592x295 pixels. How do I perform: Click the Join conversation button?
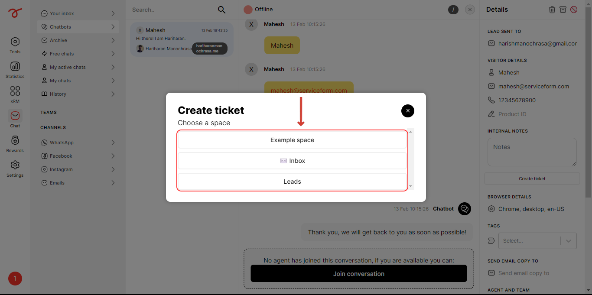359,274
